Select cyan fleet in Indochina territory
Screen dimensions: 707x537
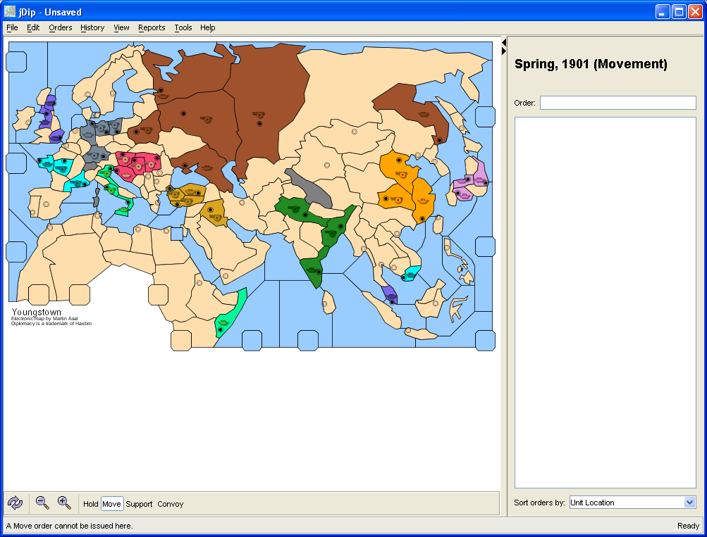410,274
